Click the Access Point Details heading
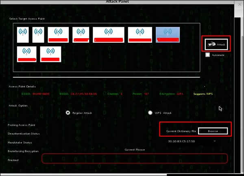244x176 pixels. click(x=22, y=87)
